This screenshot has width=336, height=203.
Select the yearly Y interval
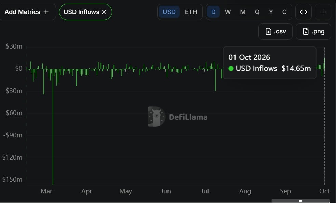[x=271, y=12]
